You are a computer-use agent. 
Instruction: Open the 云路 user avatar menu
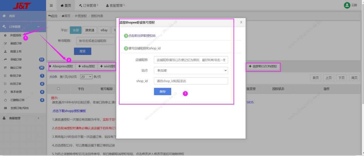[x=351, y=5]
